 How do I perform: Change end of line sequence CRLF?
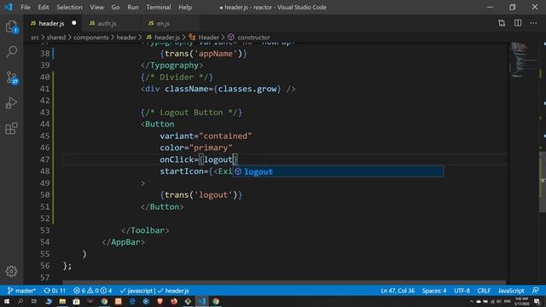[x=484, y=291]
